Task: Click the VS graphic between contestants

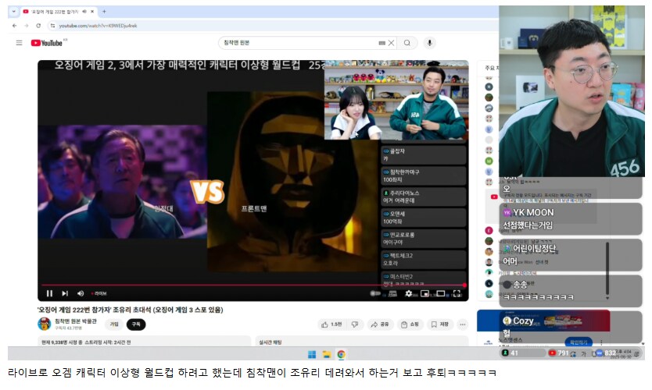Action: tap(207, 192)
